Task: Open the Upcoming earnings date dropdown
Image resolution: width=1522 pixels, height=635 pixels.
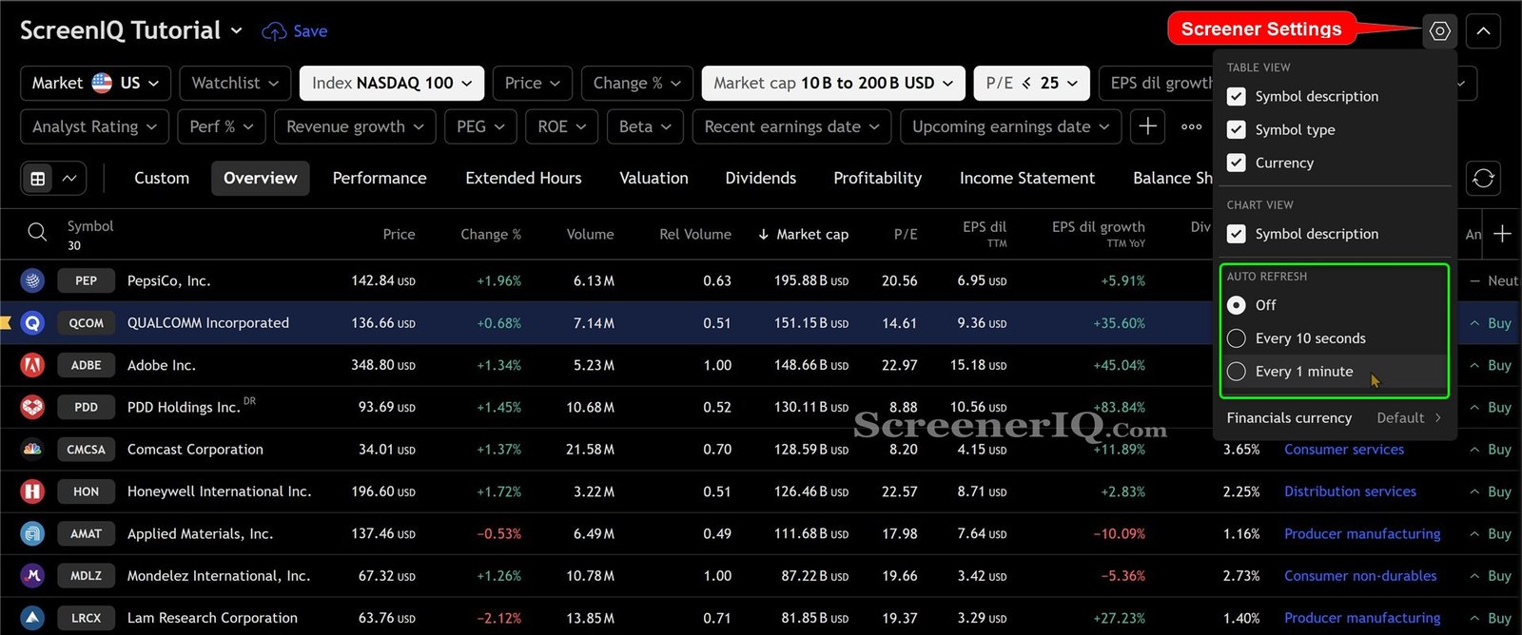Action: 1010,126
